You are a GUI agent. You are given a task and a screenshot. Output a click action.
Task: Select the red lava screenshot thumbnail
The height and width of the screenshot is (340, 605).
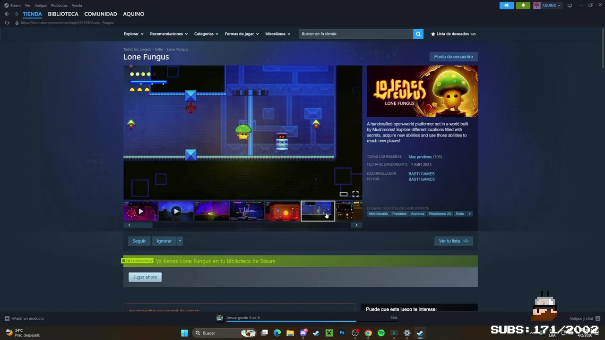pyautogui.click(x=282, y=211)
